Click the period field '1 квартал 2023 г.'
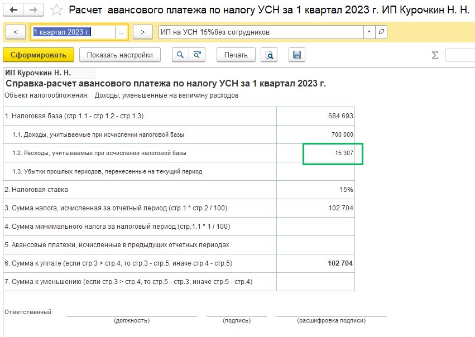475x337 pixels. pos(73,32)
